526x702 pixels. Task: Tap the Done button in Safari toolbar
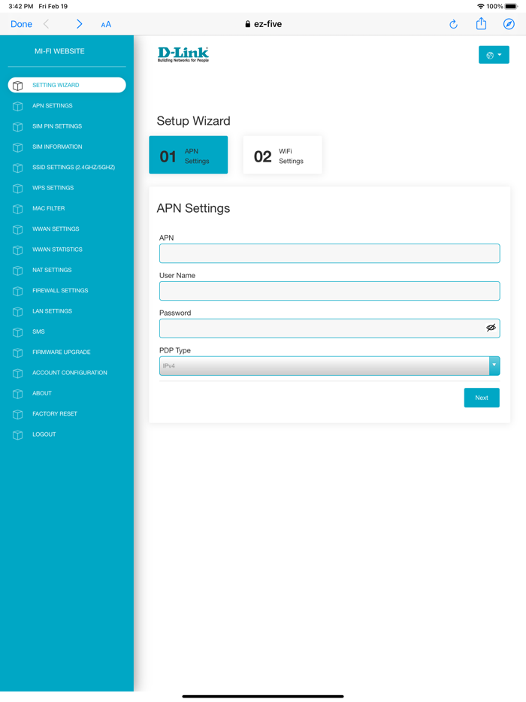21,24
